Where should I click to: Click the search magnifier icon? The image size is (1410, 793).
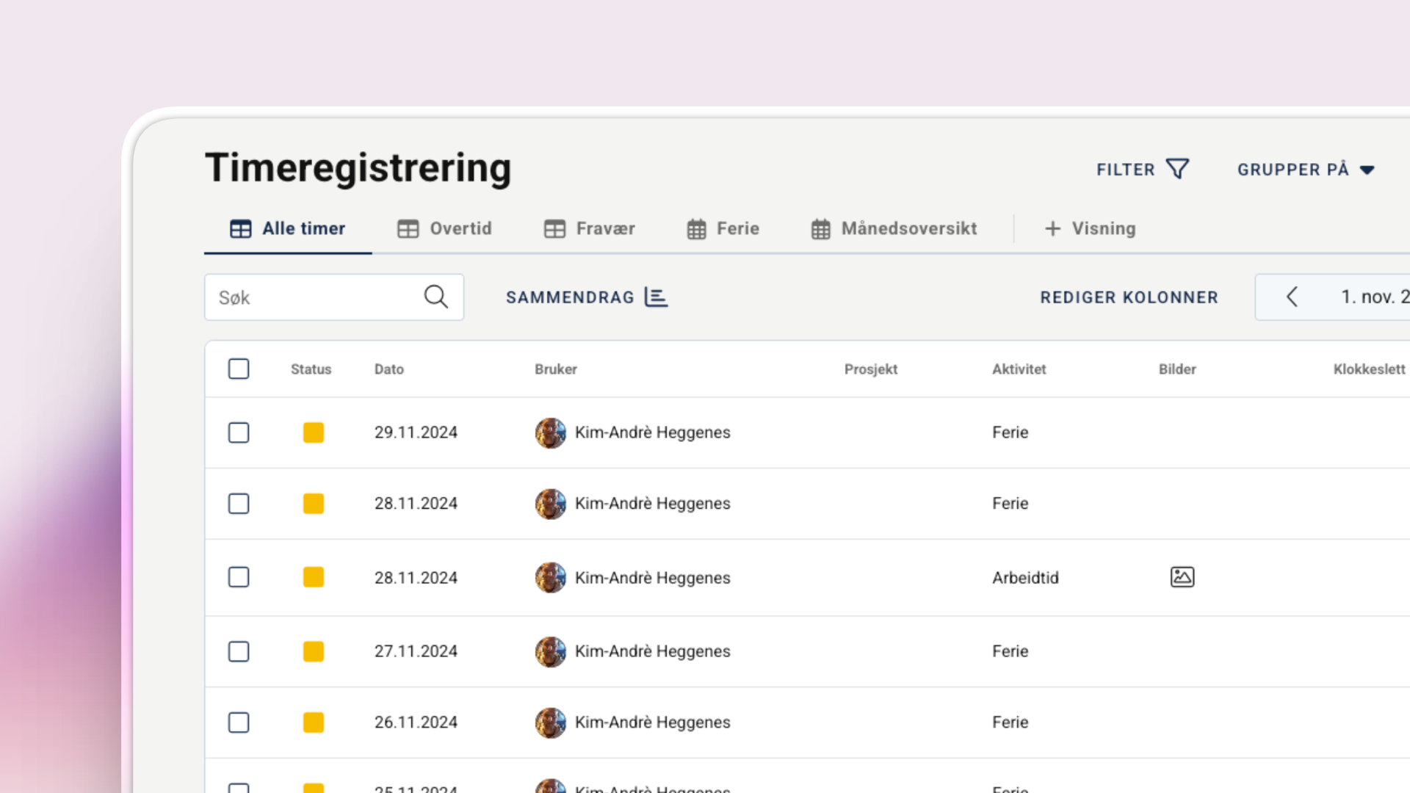[x=435, y=297]
